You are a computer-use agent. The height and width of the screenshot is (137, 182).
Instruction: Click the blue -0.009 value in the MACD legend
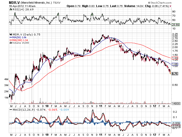click(x=64, y=110)
